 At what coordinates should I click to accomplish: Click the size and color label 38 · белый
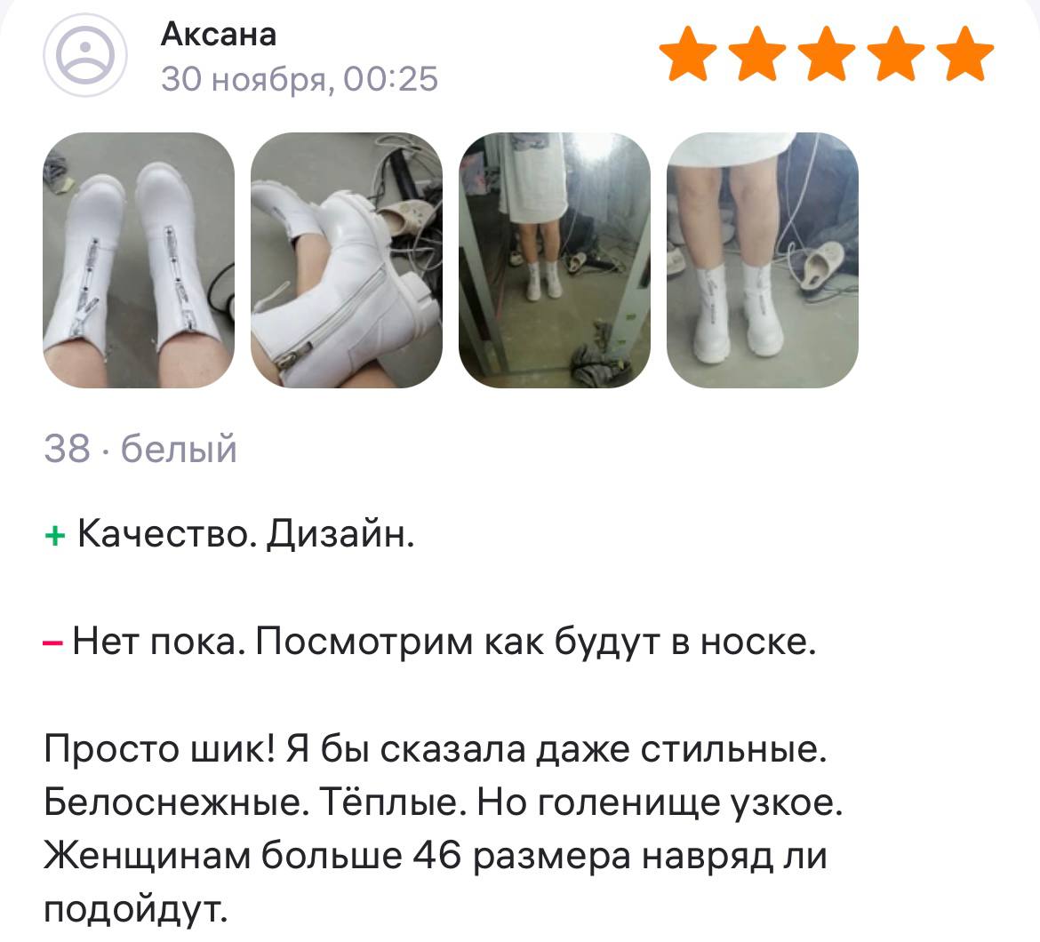coord(140,449)
